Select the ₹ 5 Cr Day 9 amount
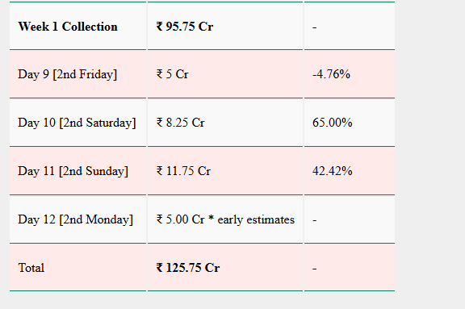Screen dimensions: 465x309 172,74
